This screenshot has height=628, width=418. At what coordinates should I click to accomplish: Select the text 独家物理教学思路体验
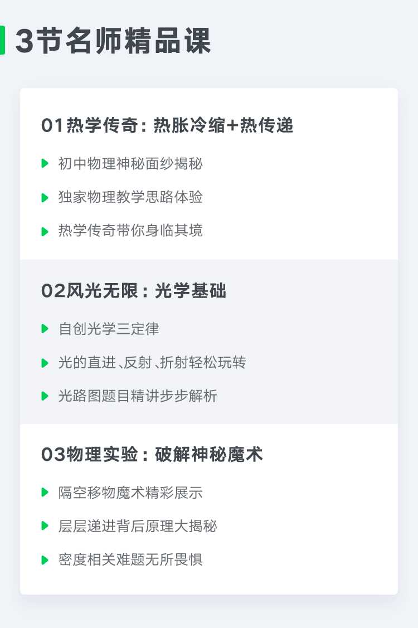coord(130,197)
